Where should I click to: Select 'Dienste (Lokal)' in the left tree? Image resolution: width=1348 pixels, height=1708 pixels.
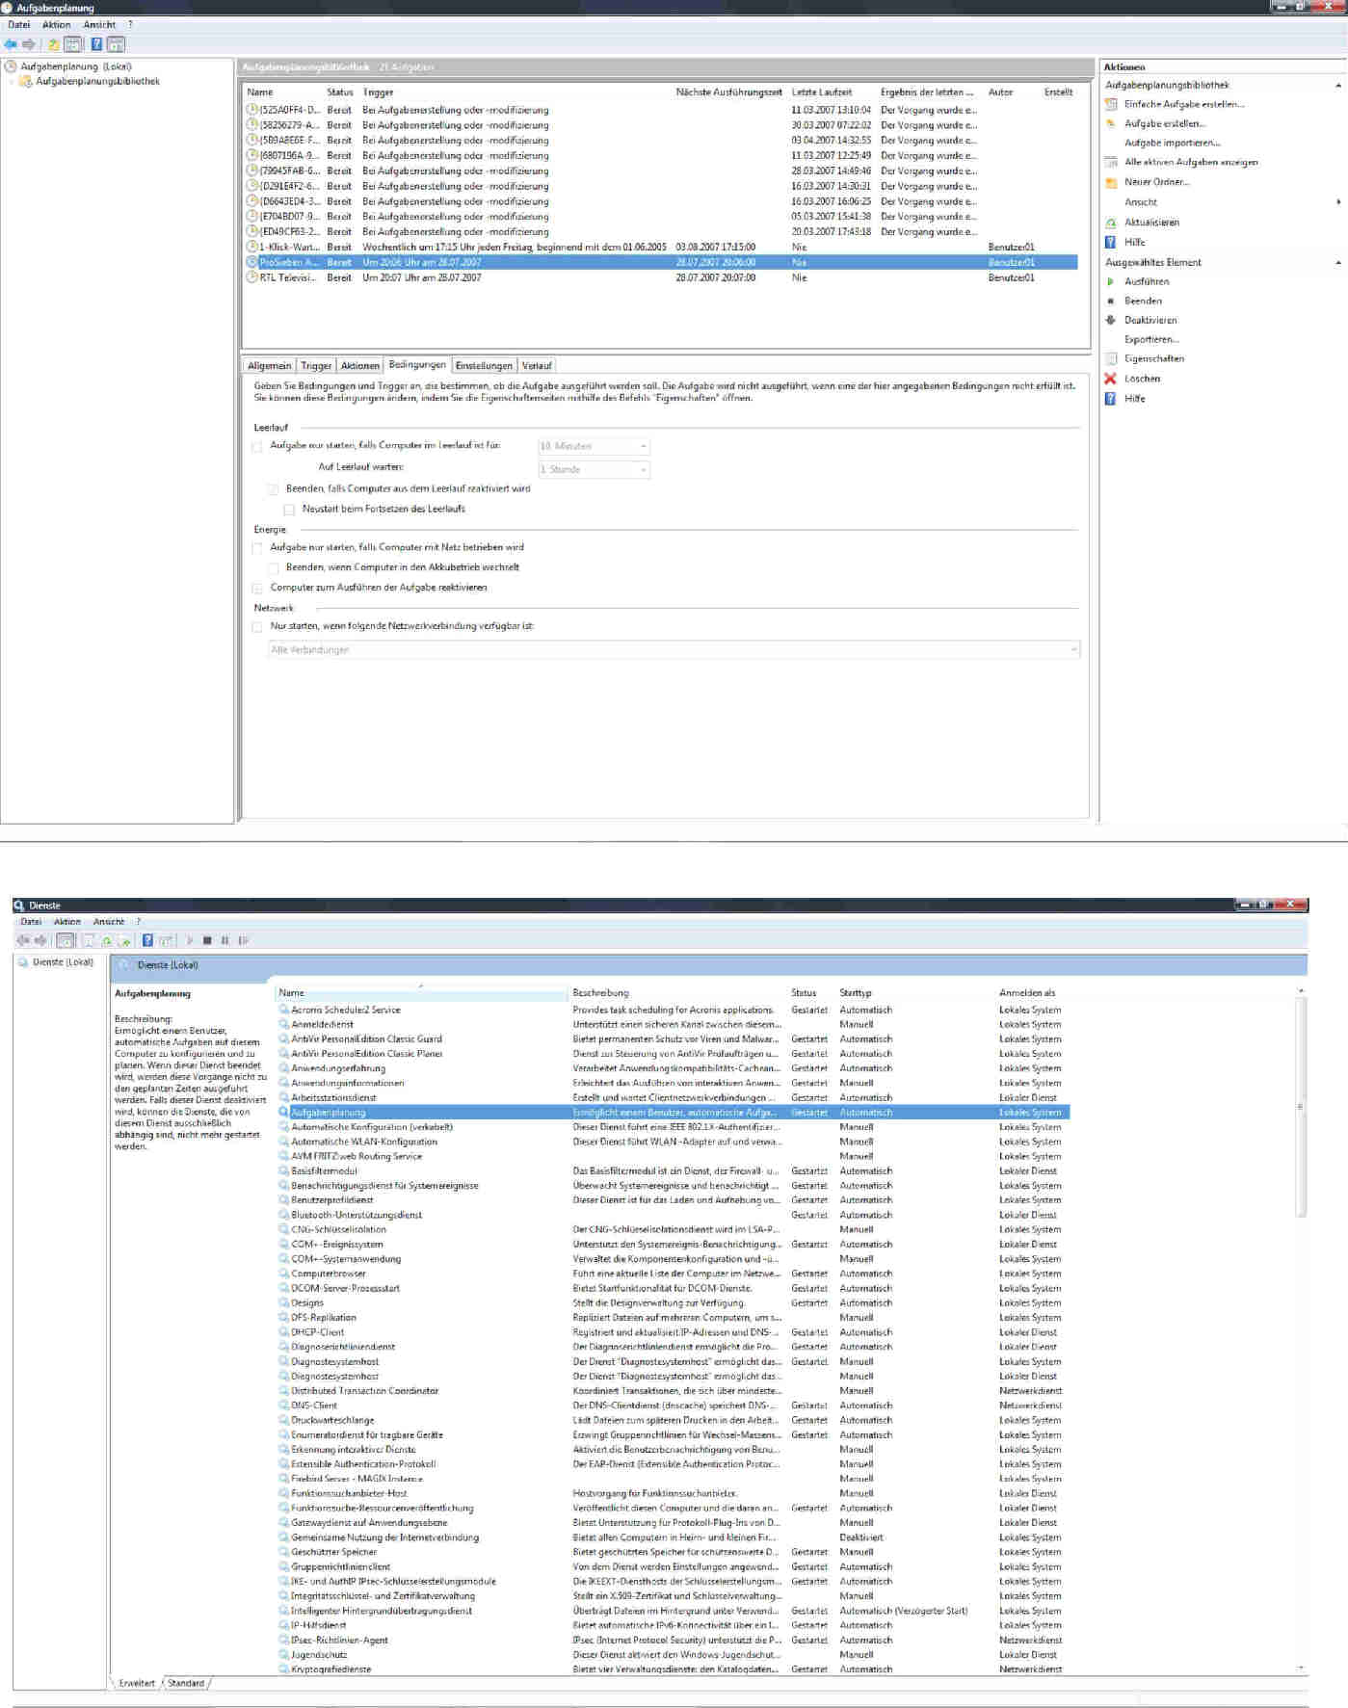point(63,962)
